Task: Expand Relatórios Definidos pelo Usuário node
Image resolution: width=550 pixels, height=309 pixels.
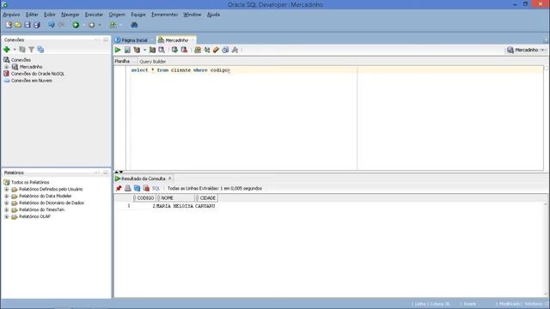Action: [6, 189]
